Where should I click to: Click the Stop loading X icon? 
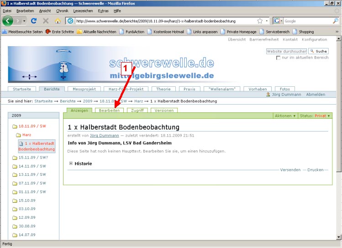tap(46, 21)
